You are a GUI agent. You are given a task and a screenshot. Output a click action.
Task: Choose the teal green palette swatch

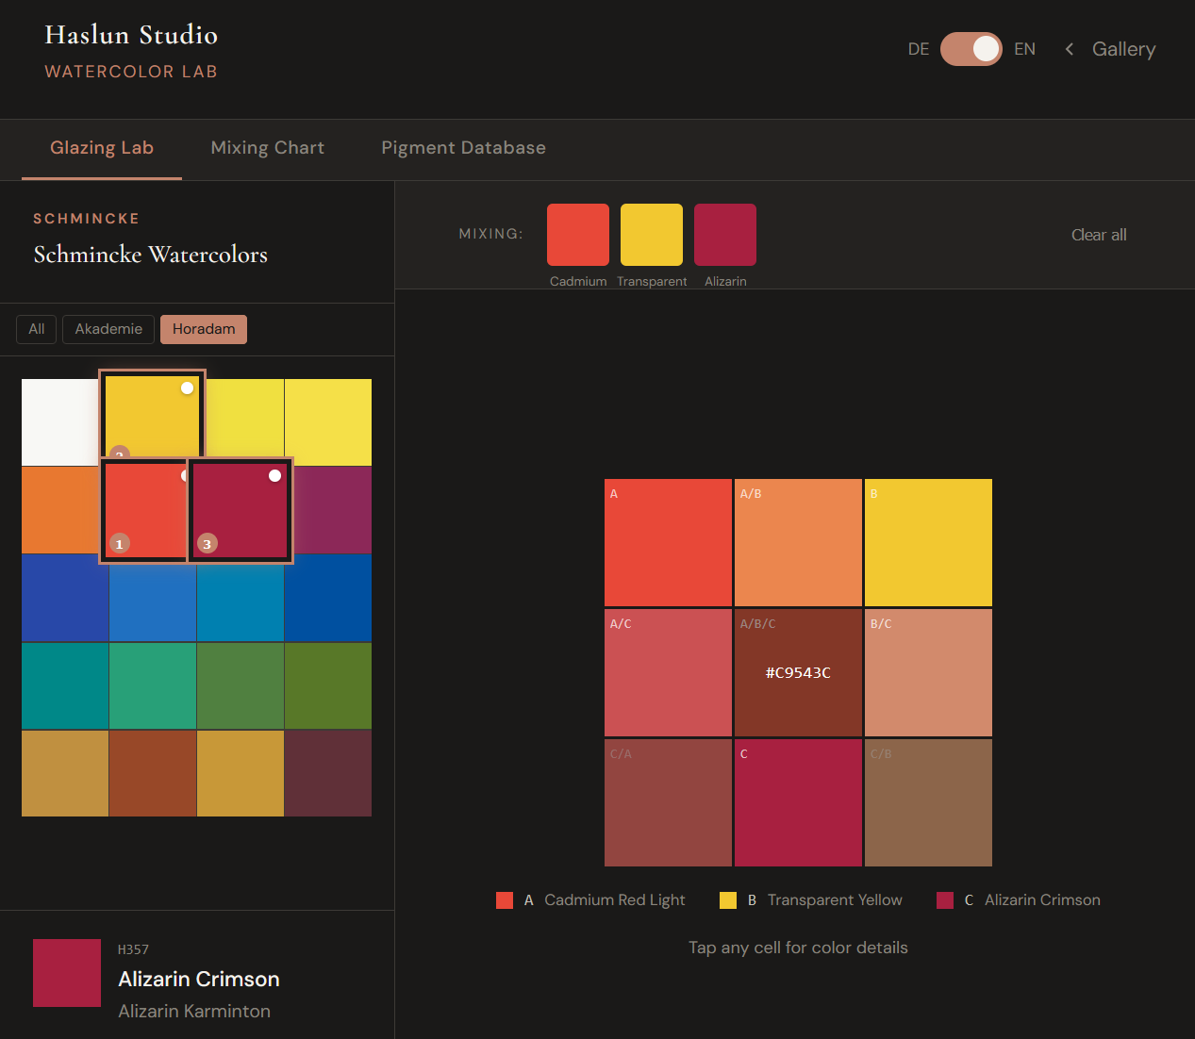tap(153, 685)
